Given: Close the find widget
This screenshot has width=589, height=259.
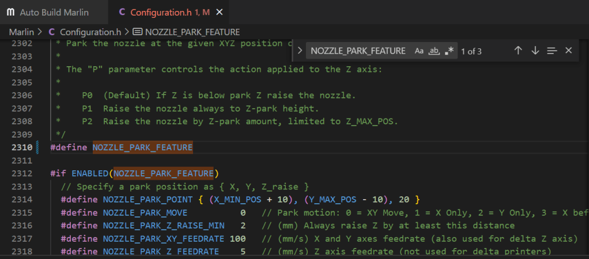Looking at the screenshot, I should tap(568, 51).
